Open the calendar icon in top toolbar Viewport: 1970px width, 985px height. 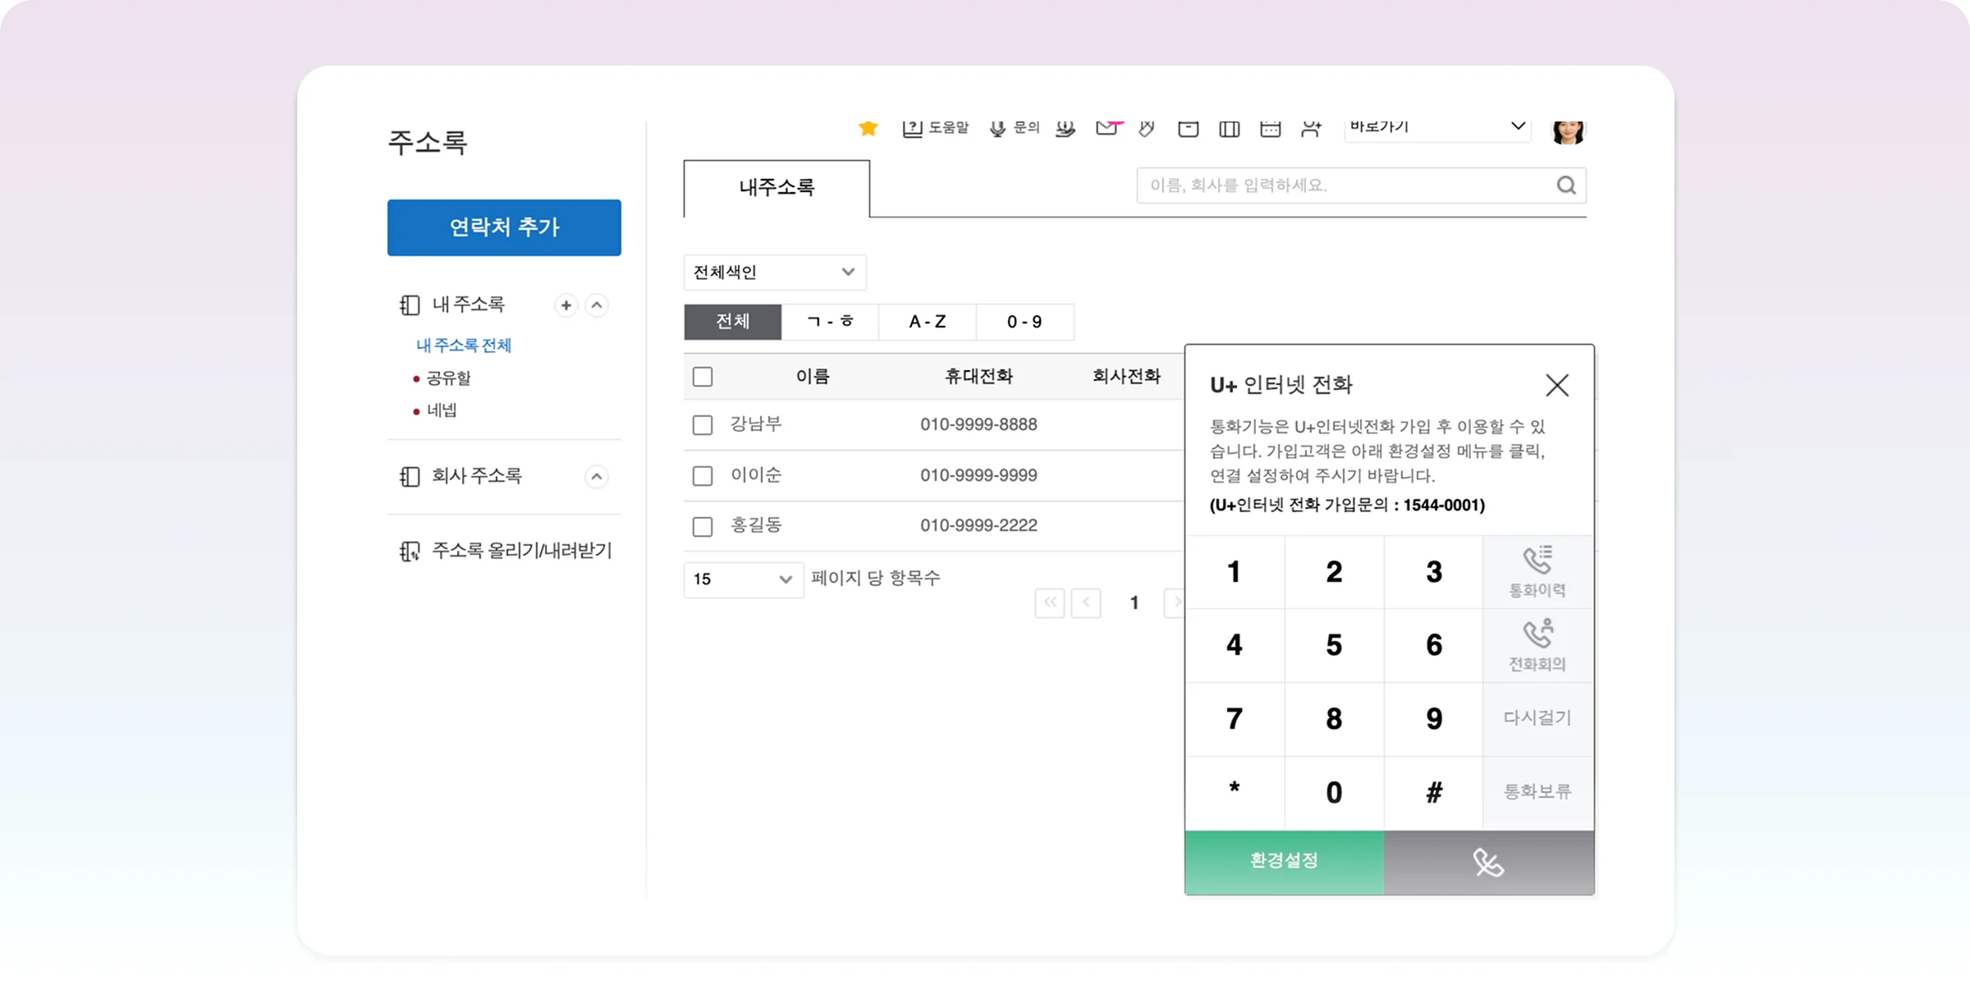click(x=1270, y=129)
